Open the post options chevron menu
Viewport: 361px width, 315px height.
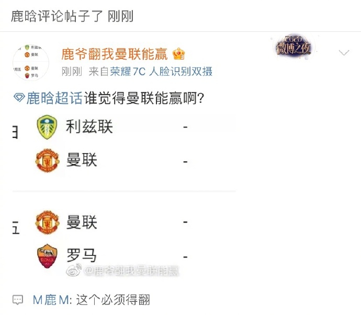[x=344, y=53]
